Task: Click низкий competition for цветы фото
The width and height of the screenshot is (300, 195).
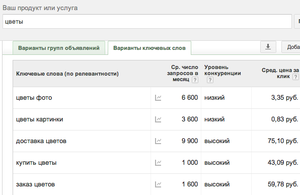Action: (x=214, y=98)
